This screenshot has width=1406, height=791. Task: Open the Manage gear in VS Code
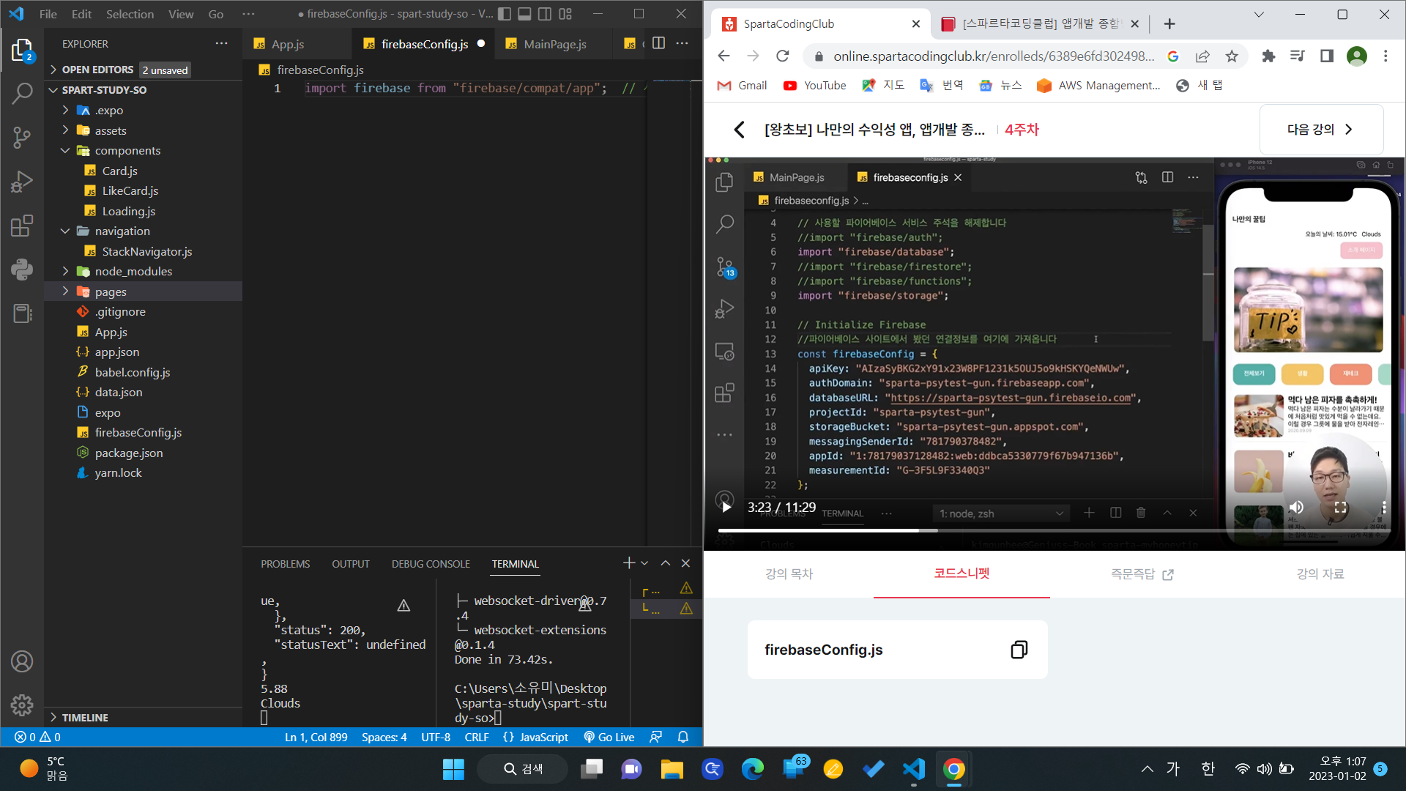(22, 705)
